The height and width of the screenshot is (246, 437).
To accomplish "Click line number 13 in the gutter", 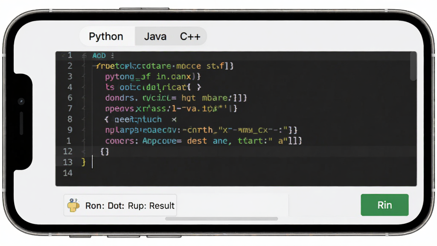I will pos(68,162).
